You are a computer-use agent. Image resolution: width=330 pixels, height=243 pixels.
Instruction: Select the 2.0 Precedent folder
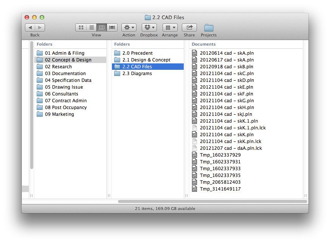click(148, 53)
